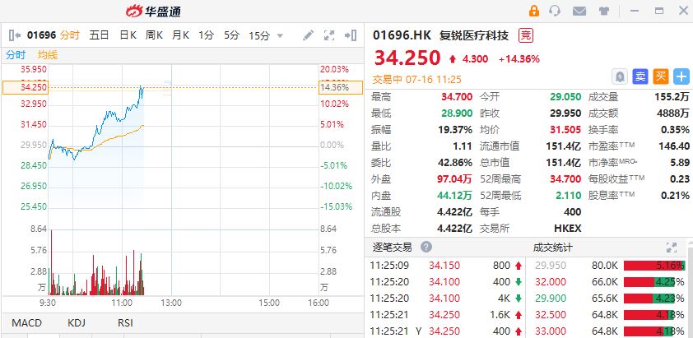
Task: Click the stock code 01696 in chart header
Action: [x=41, y=35]
